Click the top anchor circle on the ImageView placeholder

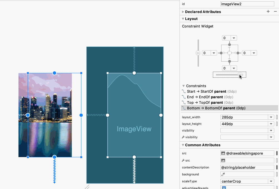(134, 73)
